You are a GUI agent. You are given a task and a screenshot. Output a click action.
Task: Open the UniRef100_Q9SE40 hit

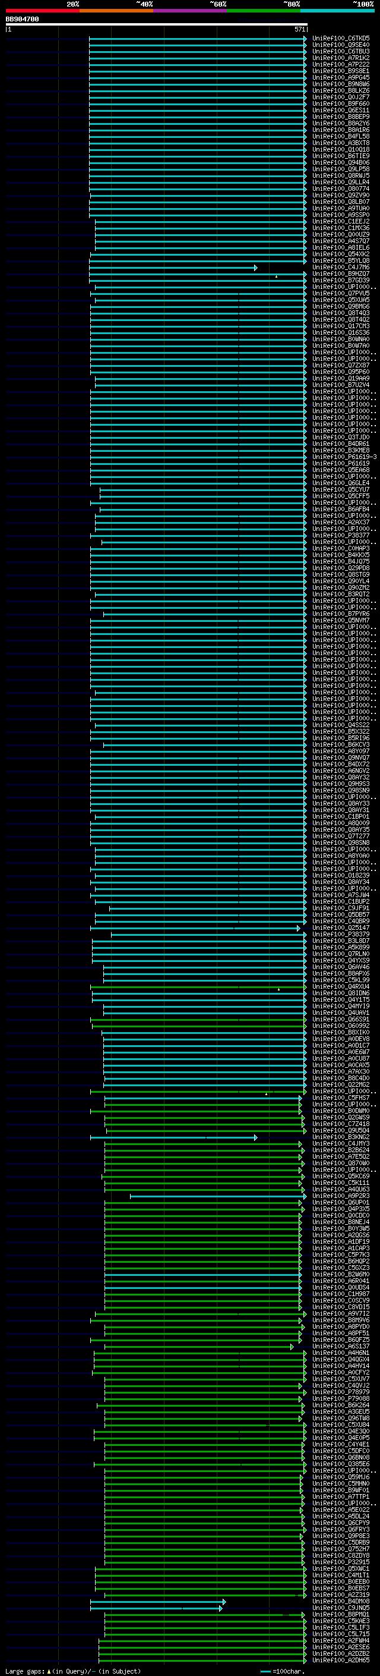(x=341, y=45)
